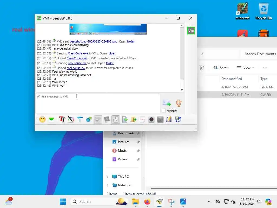277x208 pixels.
Task: Click Type column header
Action: (x=264, y=79)
